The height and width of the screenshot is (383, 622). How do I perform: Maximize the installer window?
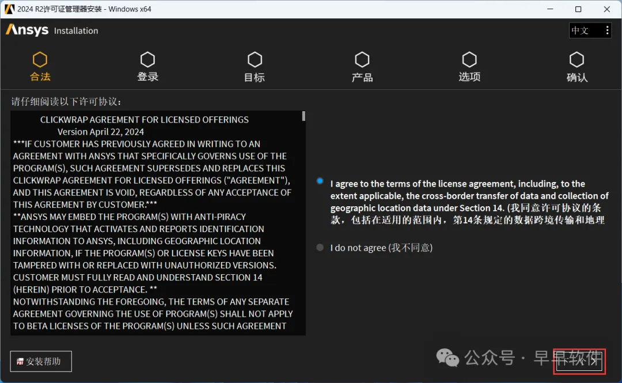tap(578, 9)
